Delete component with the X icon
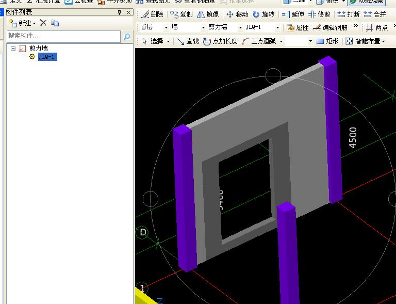 coord(43,23)
